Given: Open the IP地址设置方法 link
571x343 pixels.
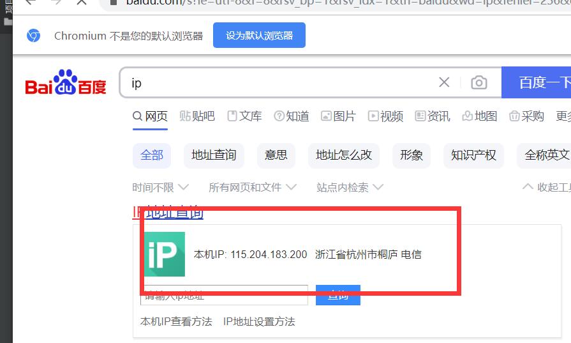Looking at the screenshot, I should click(x=259, y=321).
